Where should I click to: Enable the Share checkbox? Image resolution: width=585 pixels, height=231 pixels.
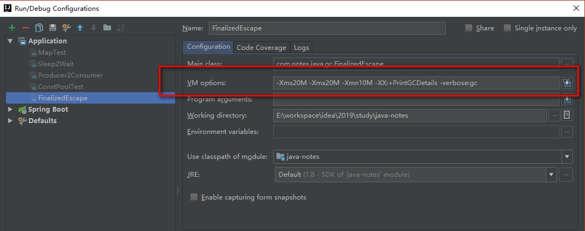point(469,28)
